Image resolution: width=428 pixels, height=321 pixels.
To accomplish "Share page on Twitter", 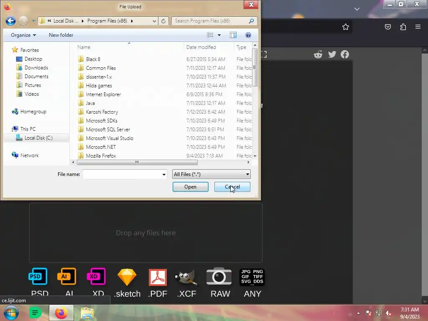I will 332,54.
